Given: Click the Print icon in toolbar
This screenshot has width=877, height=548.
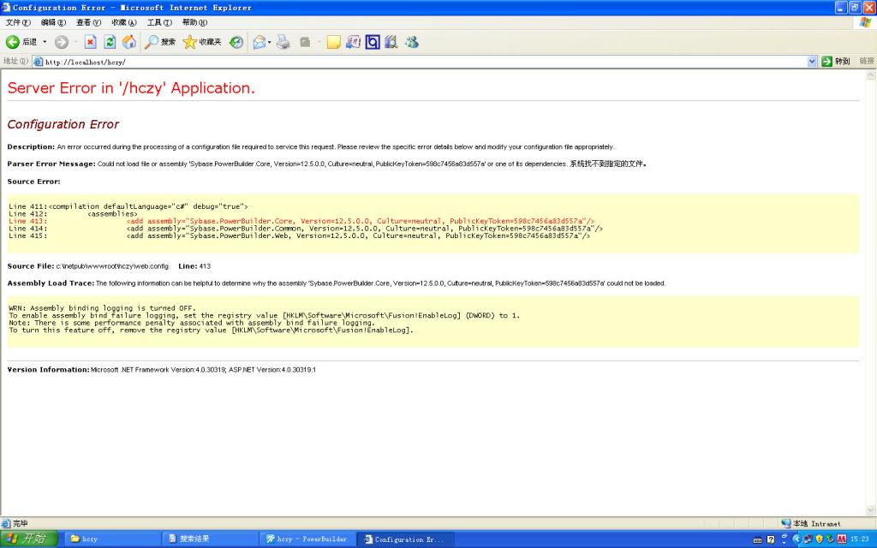Looking at the screenshot, I should (x=283, y=42).
